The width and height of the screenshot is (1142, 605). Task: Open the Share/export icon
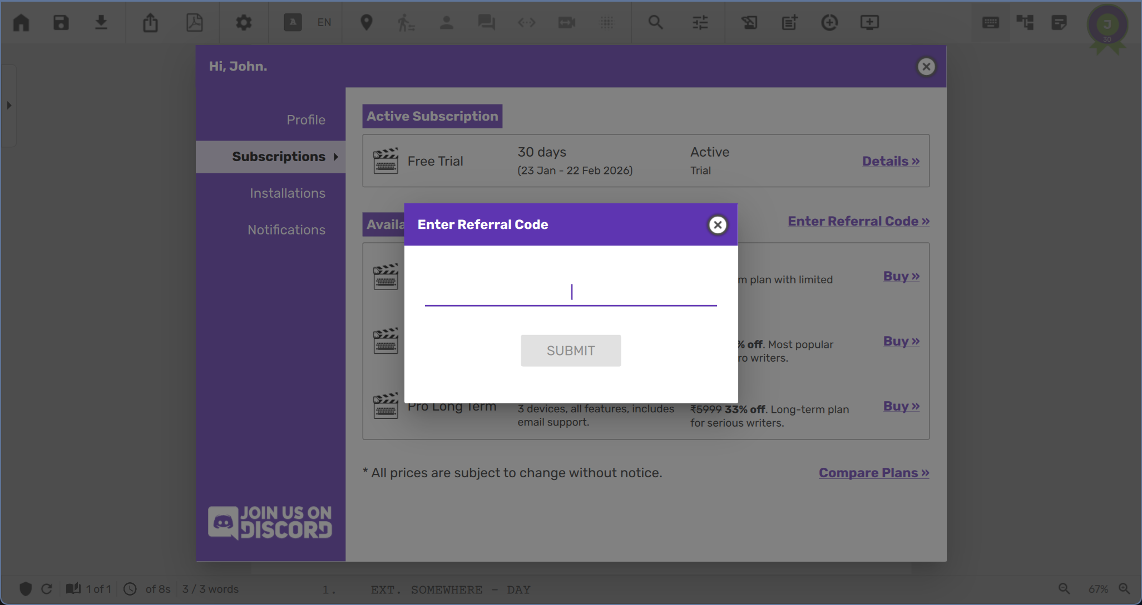click(x=150, y=23)
